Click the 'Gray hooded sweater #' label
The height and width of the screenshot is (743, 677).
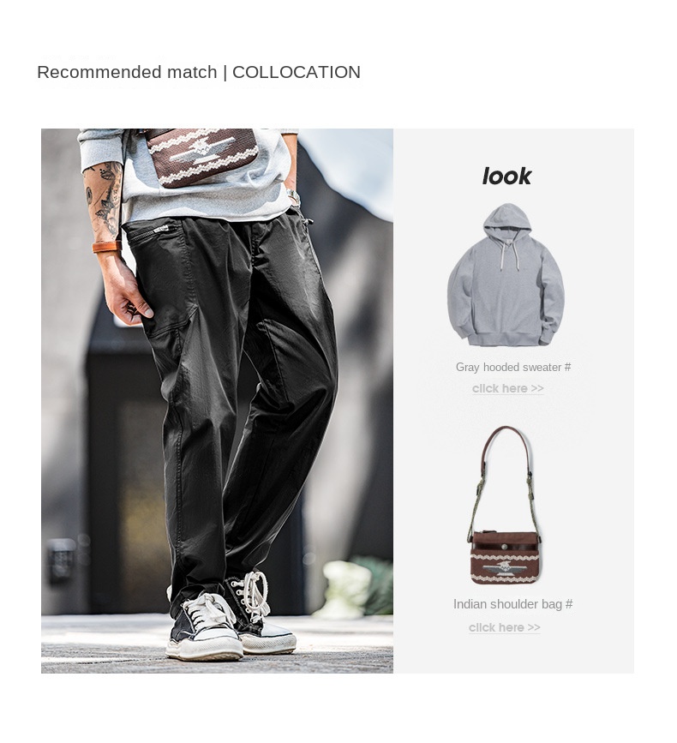(513, 368)
